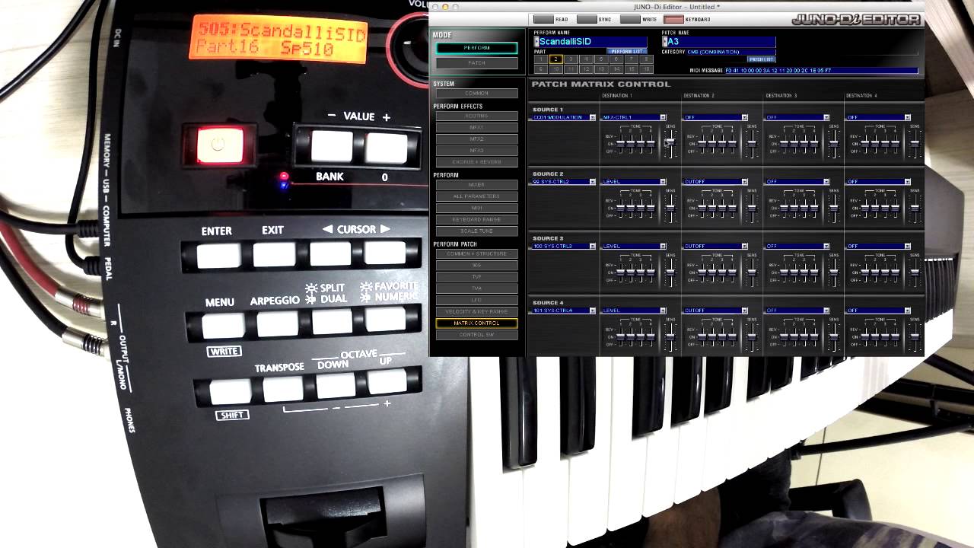Open the CONTROL SW page
Image resolution: width=974 pixels, height=548 pixels.
coord(476,334)
